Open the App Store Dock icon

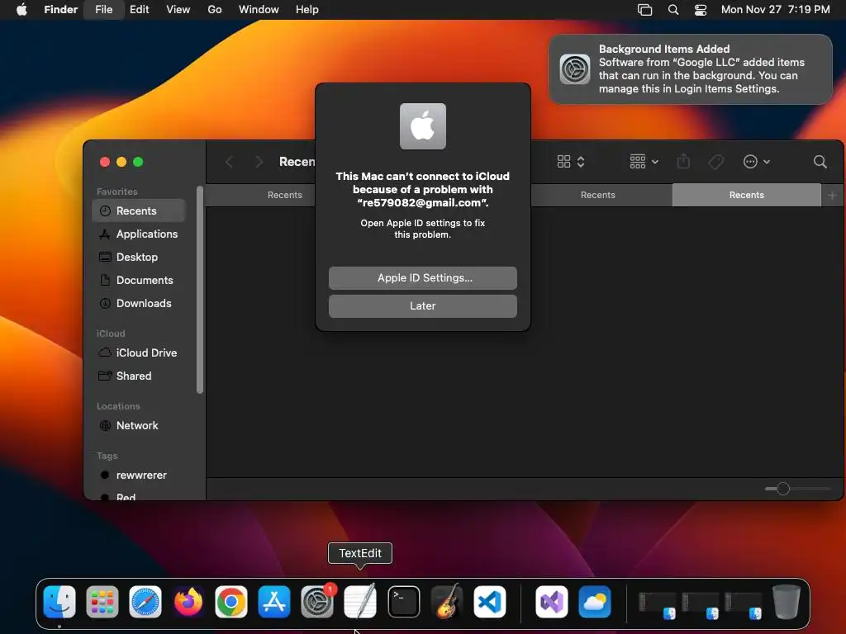tap(274, 601)
